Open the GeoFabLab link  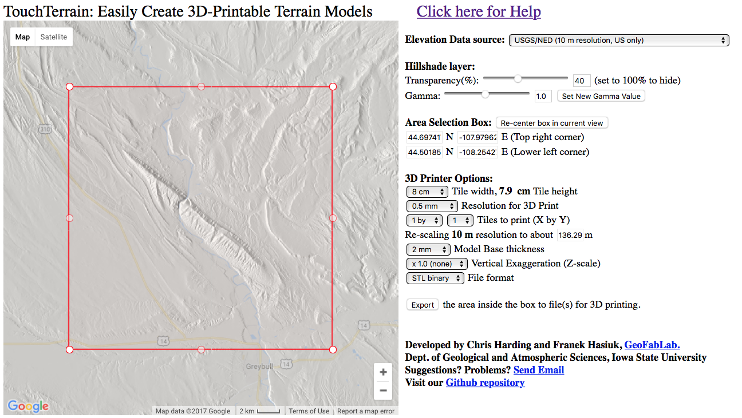tap(652, 345)
